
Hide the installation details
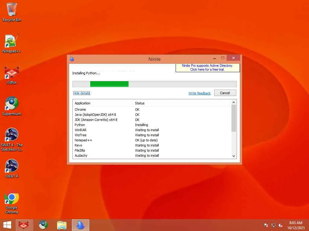tap(81, 93)
